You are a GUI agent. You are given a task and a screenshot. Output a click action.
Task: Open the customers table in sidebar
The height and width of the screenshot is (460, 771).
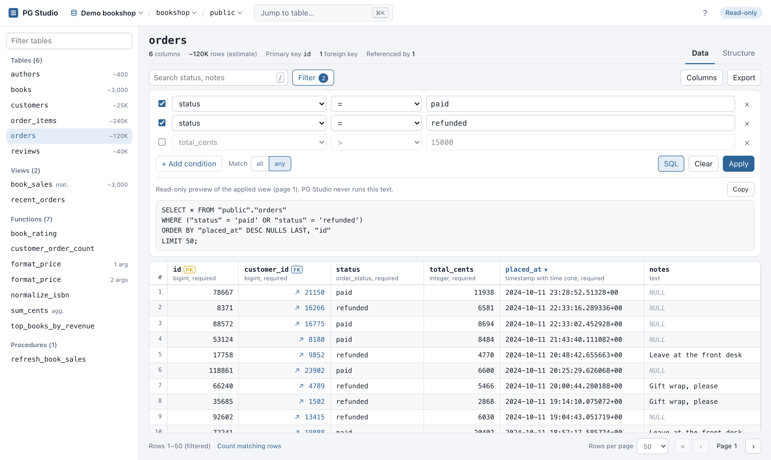69,105
